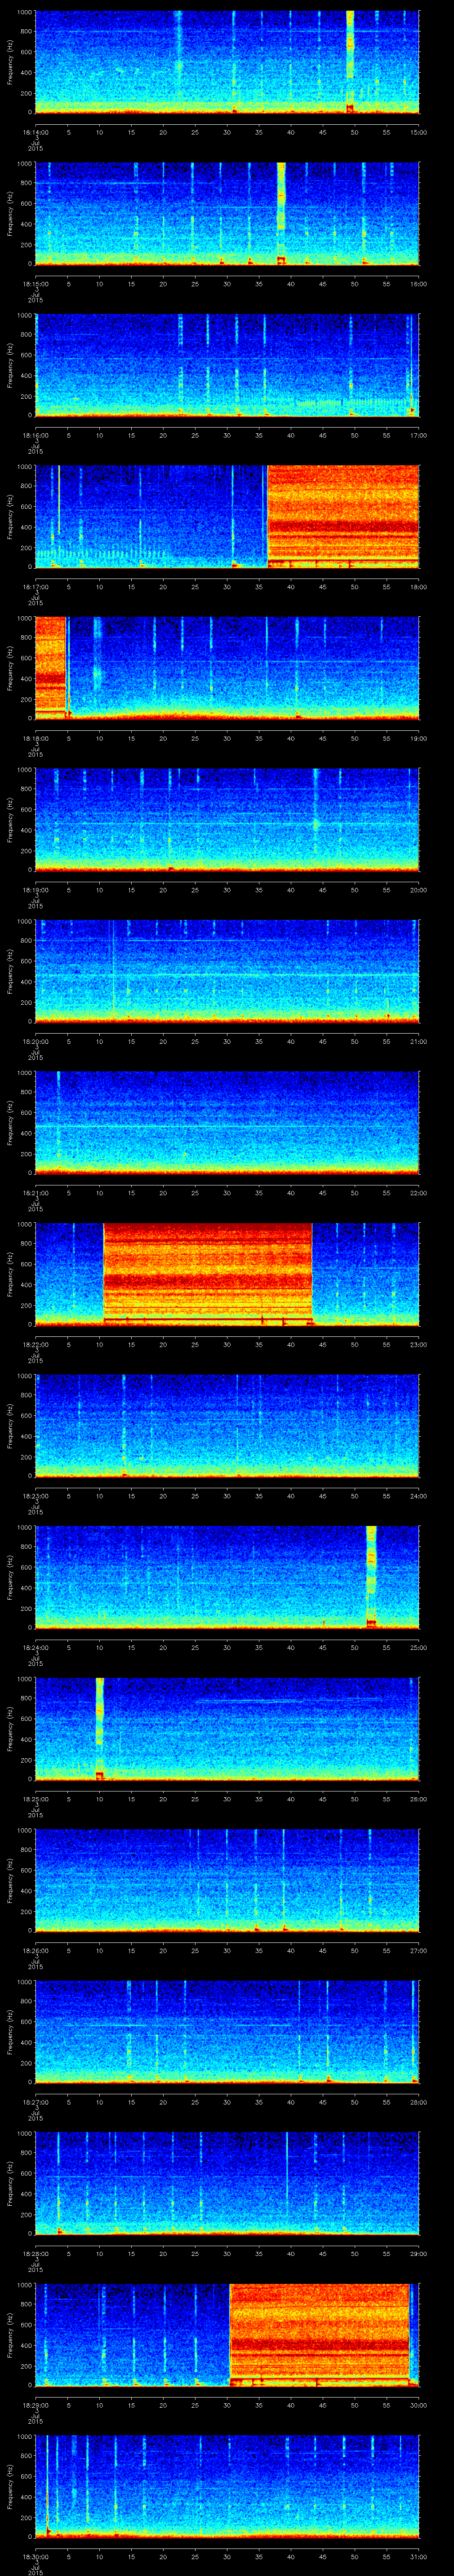Select the red noise block in the 18:29 spectrogram
This screenshot has height=2576, width=454.
320,2334
